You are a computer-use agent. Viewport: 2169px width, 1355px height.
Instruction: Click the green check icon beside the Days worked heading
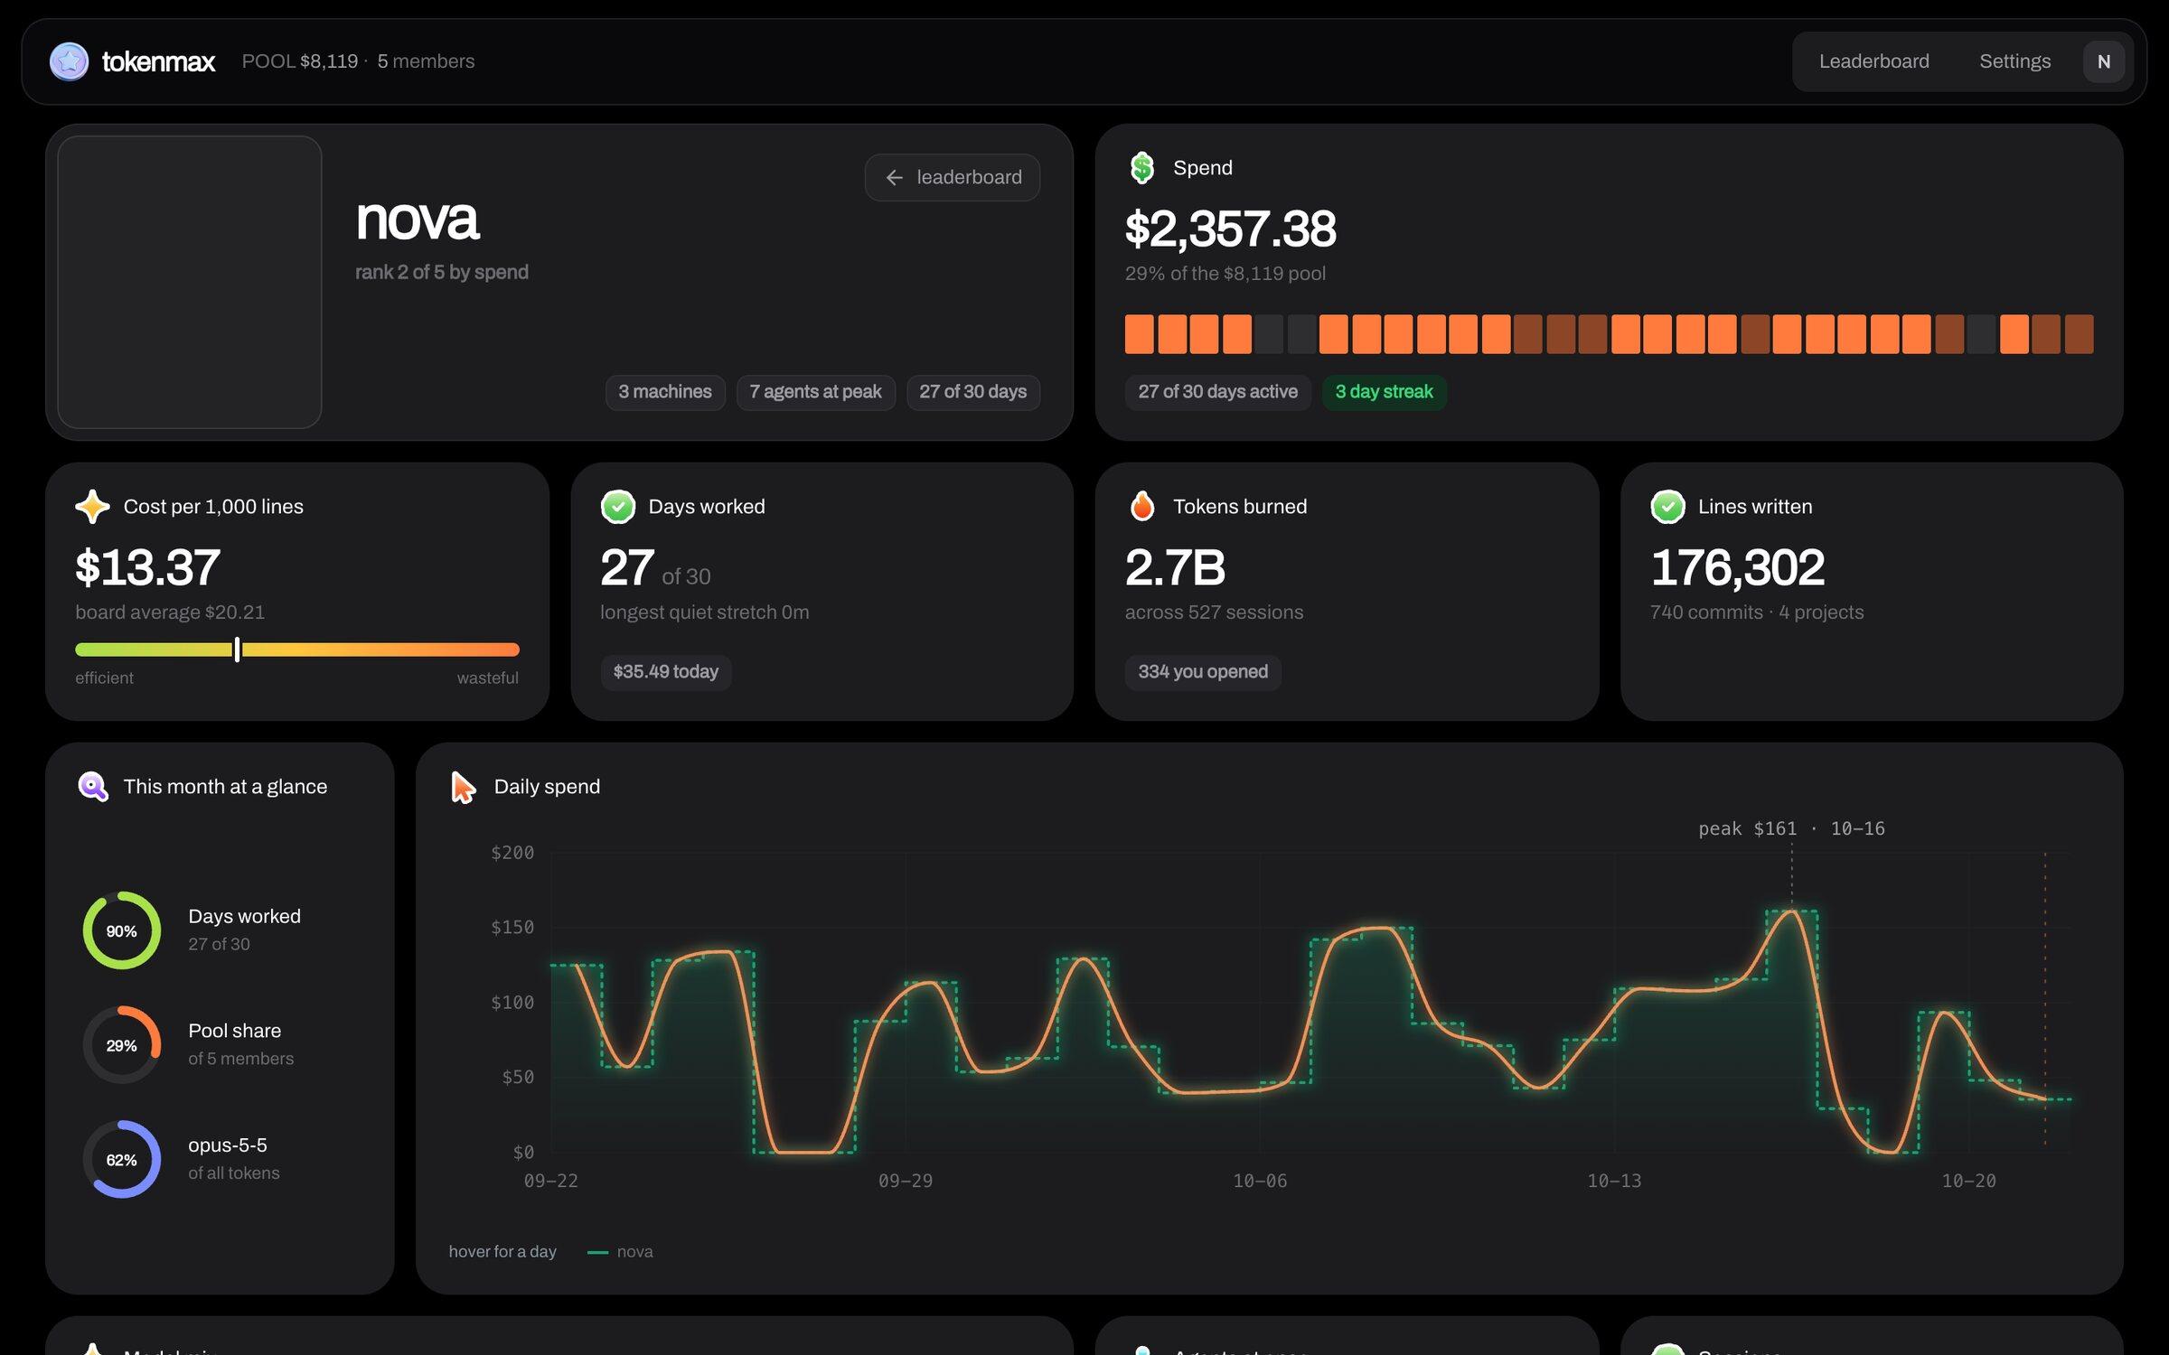click(x=618, y=507)
